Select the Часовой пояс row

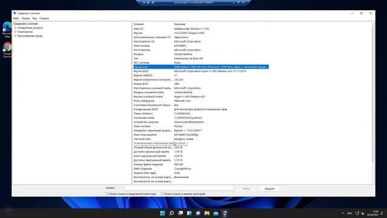201,139
